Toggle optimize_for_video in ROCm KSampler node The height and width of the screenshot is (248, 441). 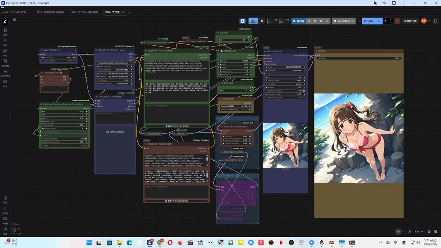tap(285, 91)
